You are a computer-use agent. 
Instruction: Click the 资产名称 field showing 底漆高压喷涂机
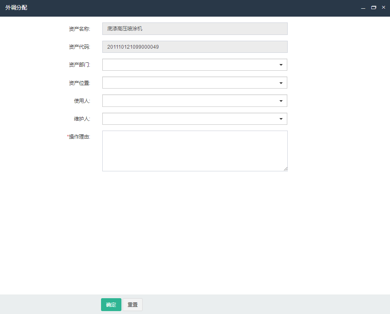[x=195, y=29]
